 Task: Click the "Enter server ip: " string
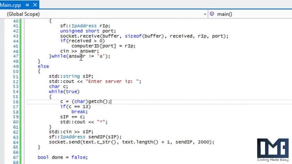(112, 82)
